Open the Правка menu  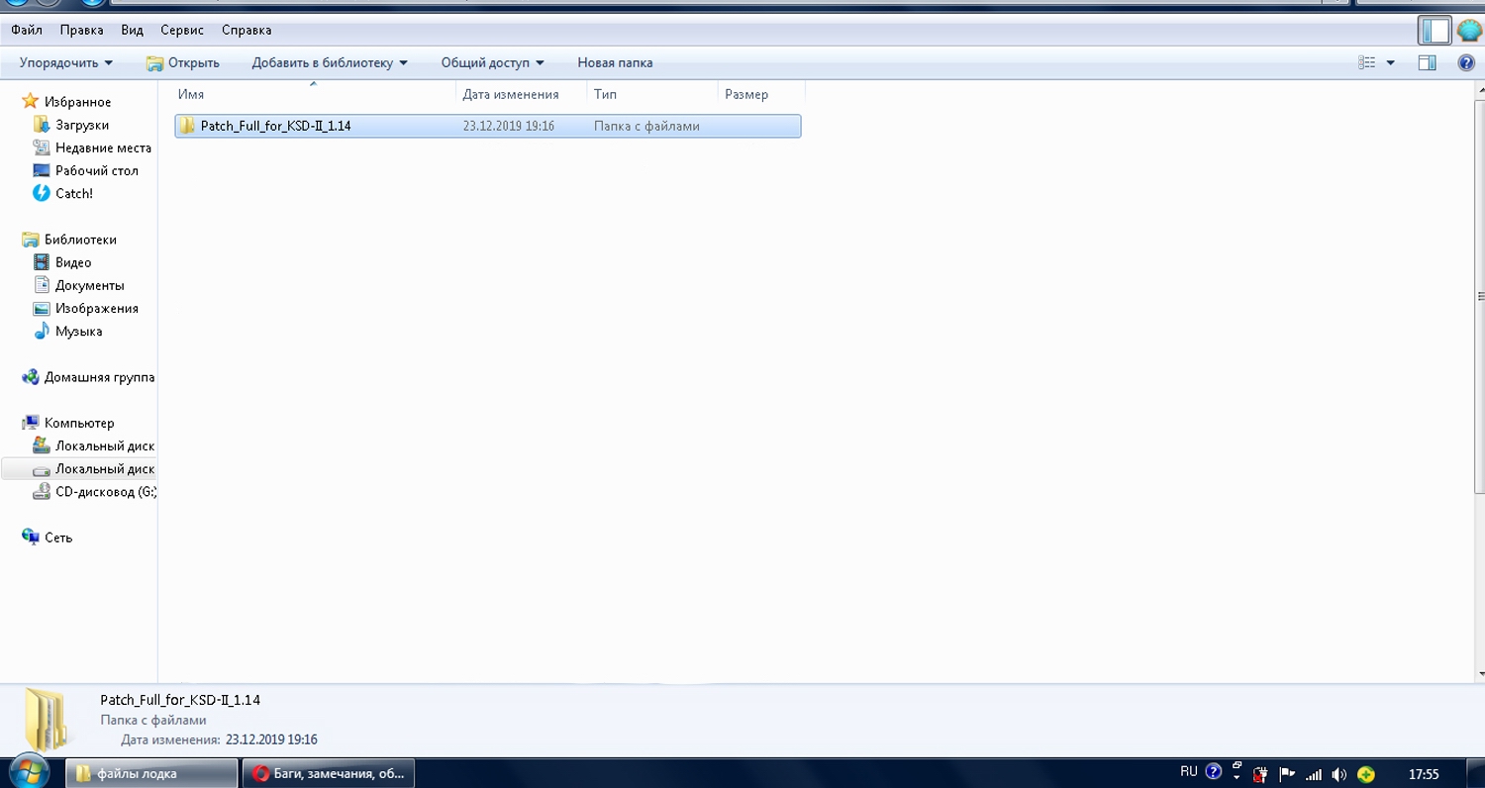[x=81, y=30]
